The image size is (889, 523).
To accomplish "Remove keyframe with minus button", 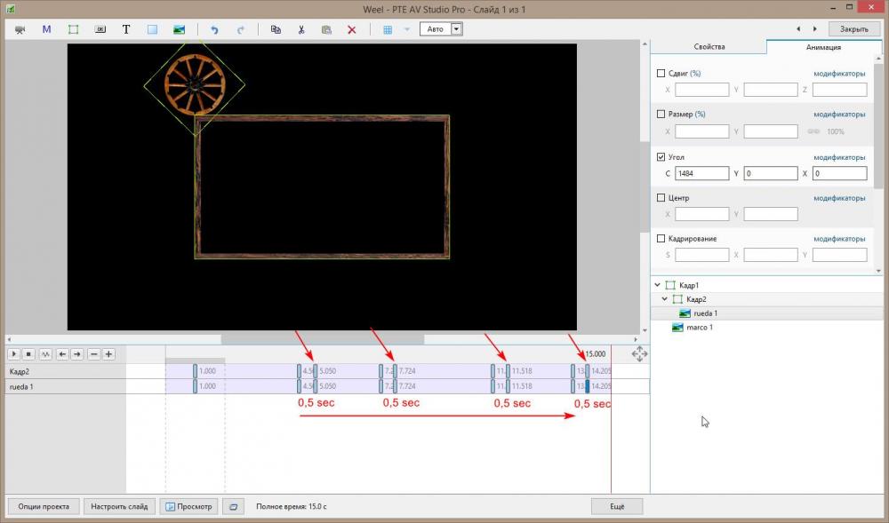I will click(94, 354).
